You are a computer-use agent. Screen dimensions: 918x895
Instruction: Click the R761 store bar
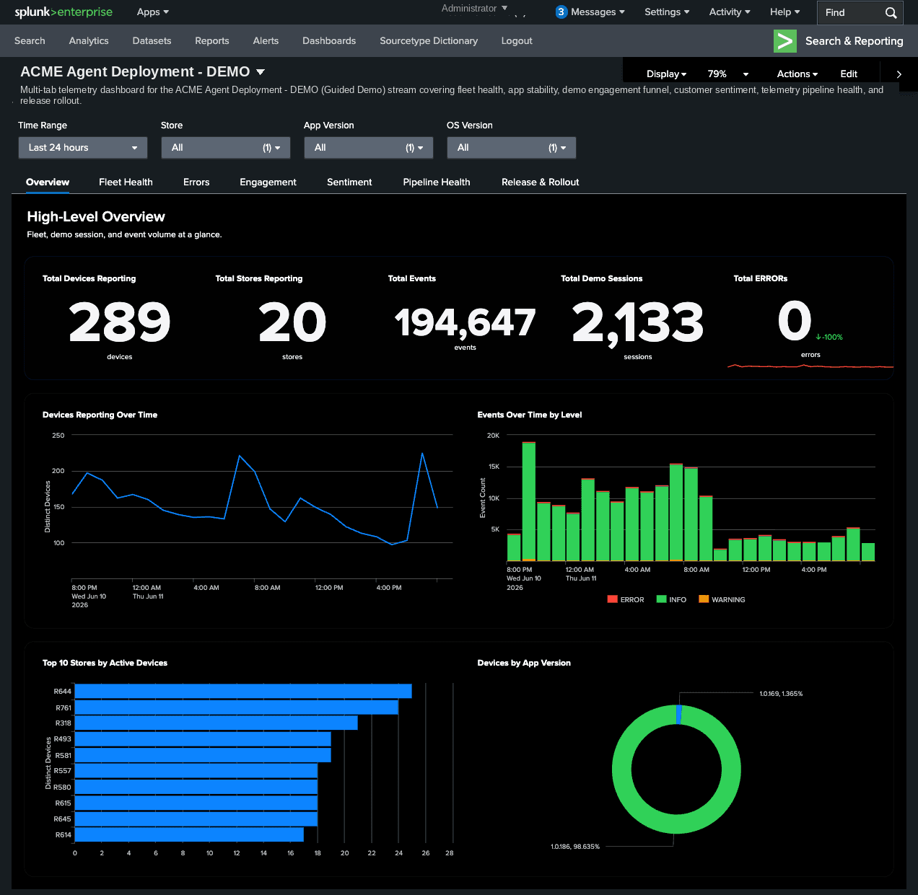237,707
